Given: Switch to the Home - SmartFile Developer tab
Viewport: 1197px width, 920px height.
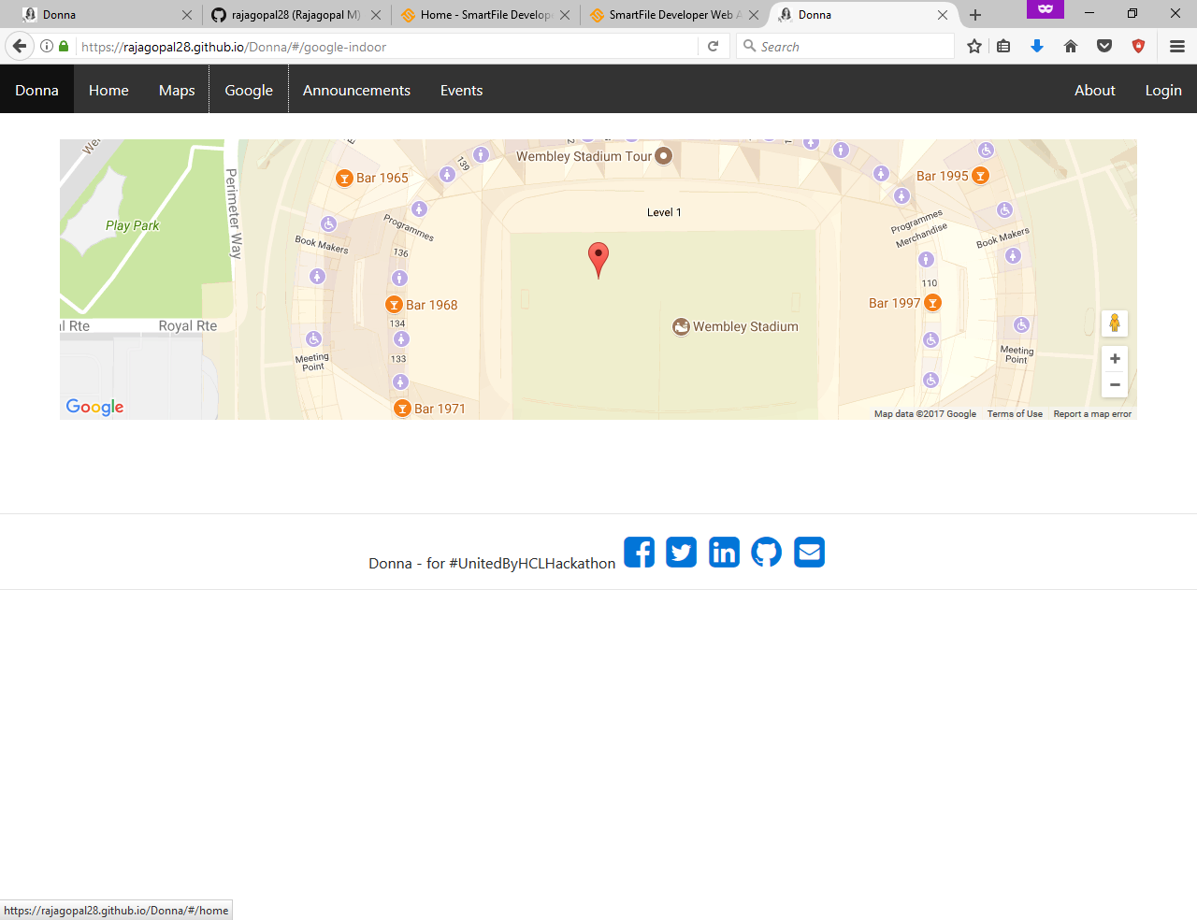Looking at the screenshot, I should pyautogui.click(x=485, y=15).
